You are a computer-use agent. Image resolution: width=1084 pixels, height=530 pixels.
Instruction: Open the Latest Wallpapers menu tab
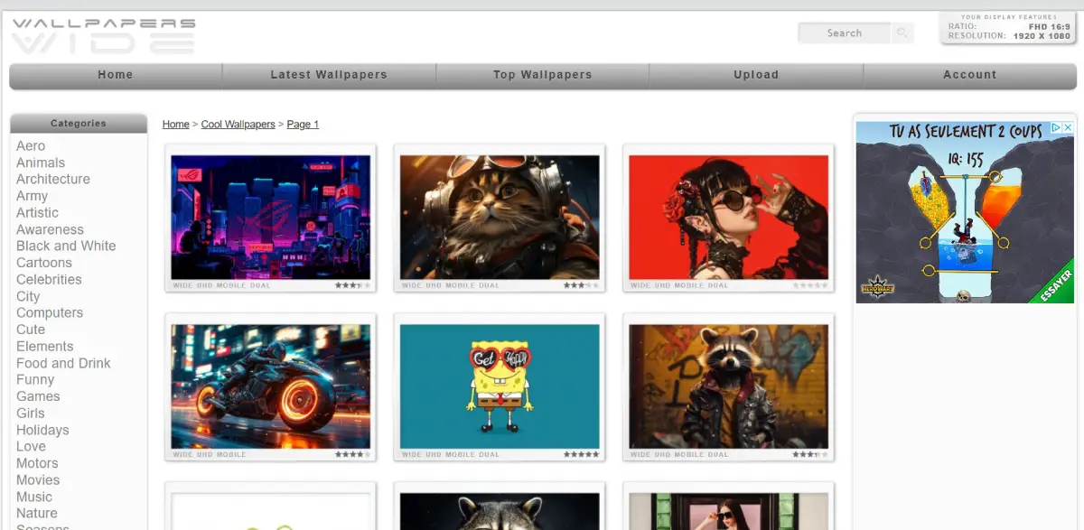329,76
